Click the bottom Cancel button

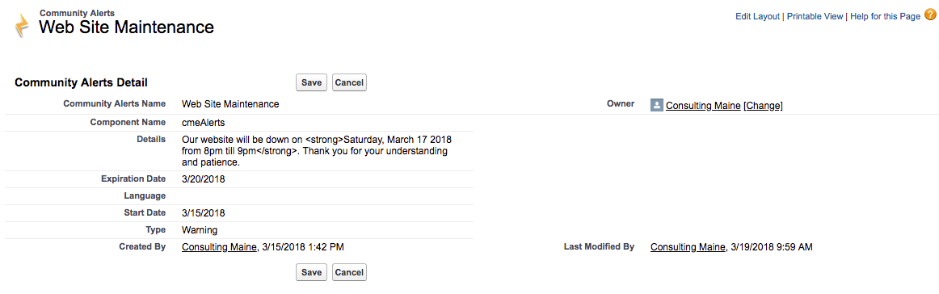(x=349, y=272)
